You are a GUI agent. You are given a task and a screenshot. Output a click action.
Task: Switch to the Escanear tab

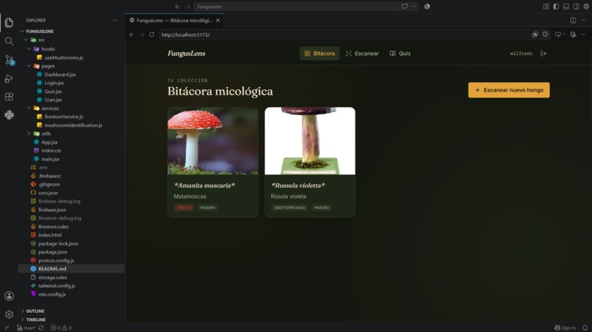(x=362, y=54)
